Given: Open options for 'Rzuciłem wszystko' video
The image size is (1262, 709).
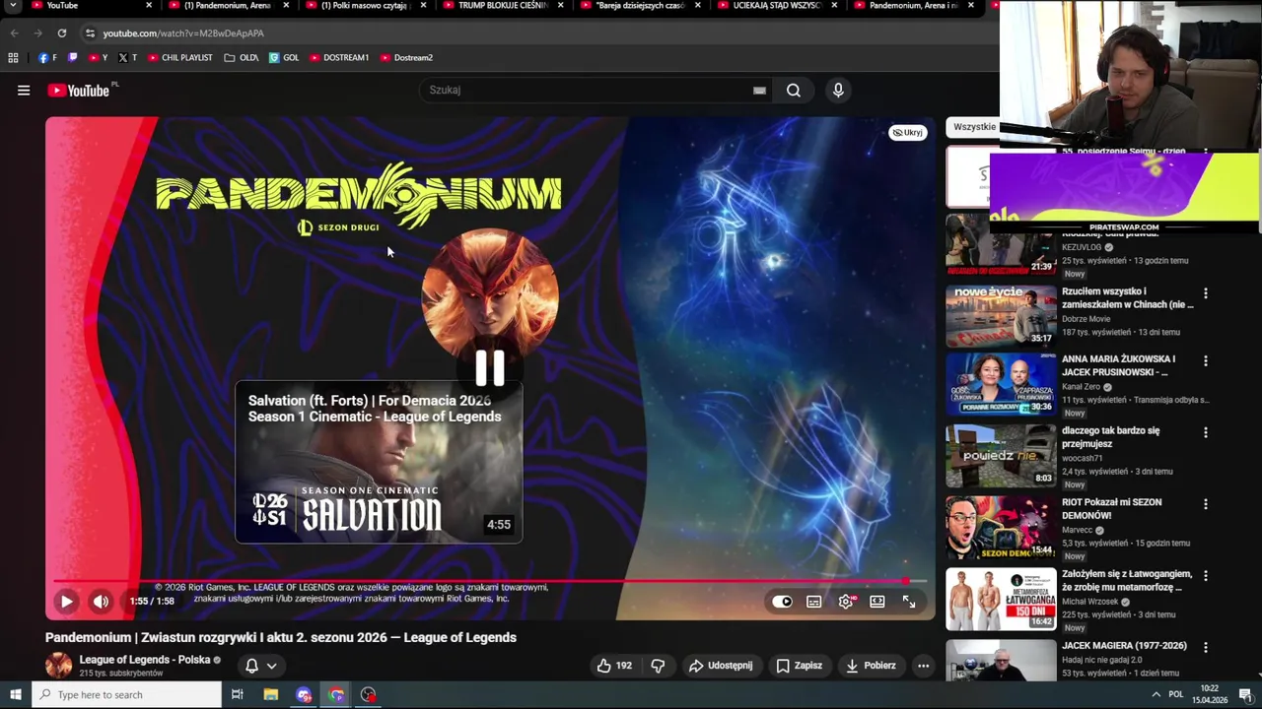Looking at the screenshot, I should [1205, 293].
